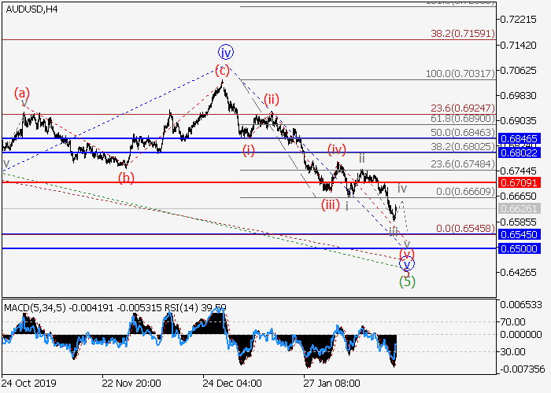Click the AUDUSD,H4 chart title
The image size is (551, 393).
pyautogui.click(x=30, y=9)
